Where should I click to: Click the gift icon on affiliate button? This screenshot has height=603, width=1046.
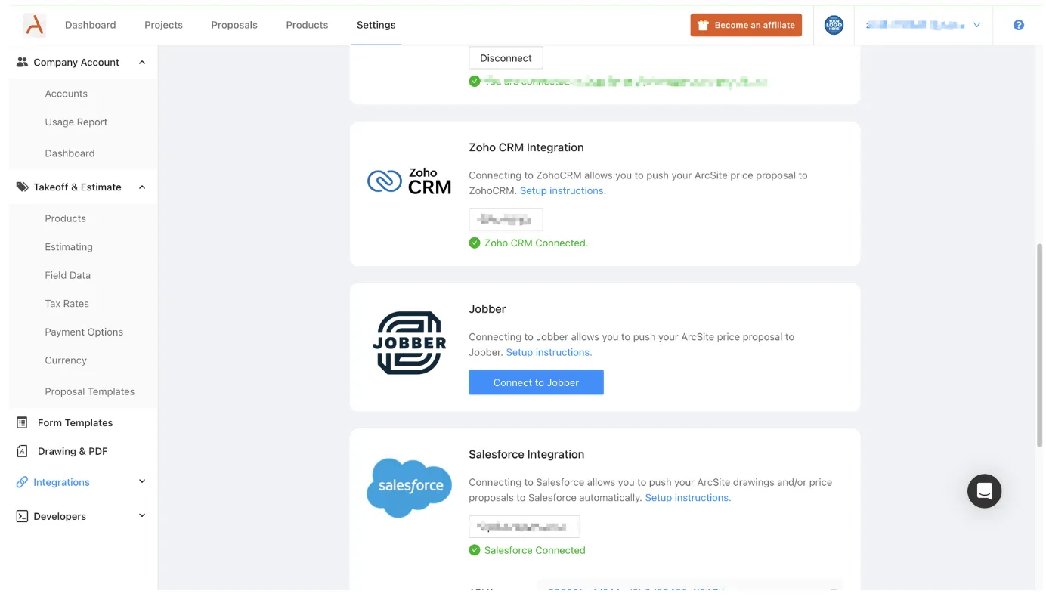[703, 25]
